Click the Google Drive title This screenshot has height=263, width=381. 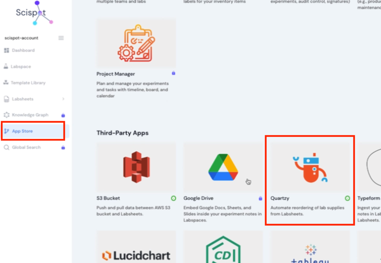(x=198, y=198)
